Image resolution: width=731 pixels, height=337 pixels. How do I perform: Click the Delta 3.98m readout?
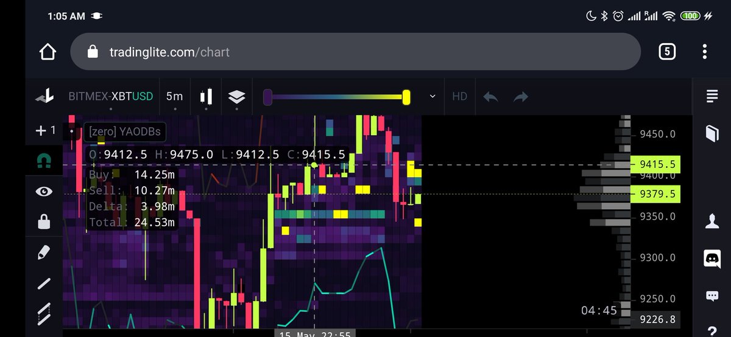coord(132,206)
